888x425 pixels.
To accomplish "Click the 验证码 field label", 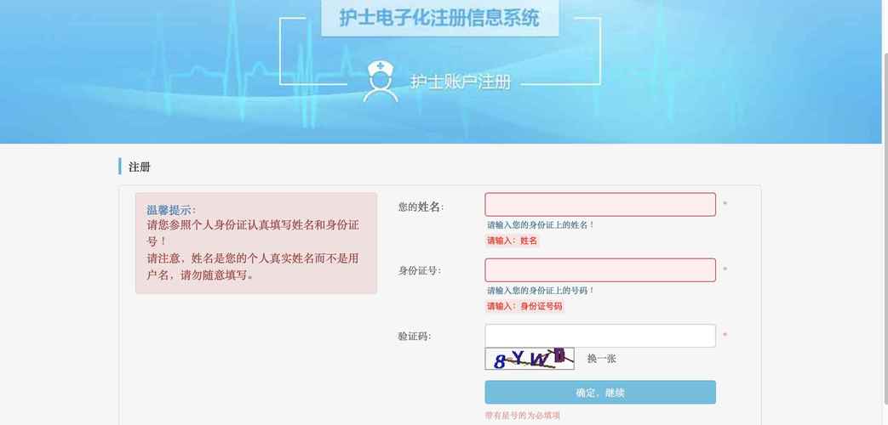I will (415, 337).
